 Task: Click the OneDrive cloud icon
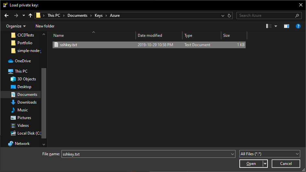pyautogui.click(x=11, y=61)
